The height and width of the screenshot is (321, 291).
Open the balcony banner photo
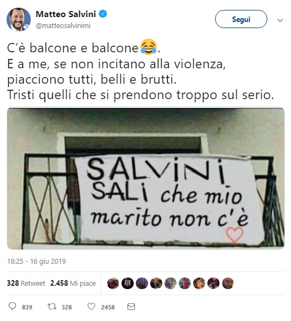146,178
